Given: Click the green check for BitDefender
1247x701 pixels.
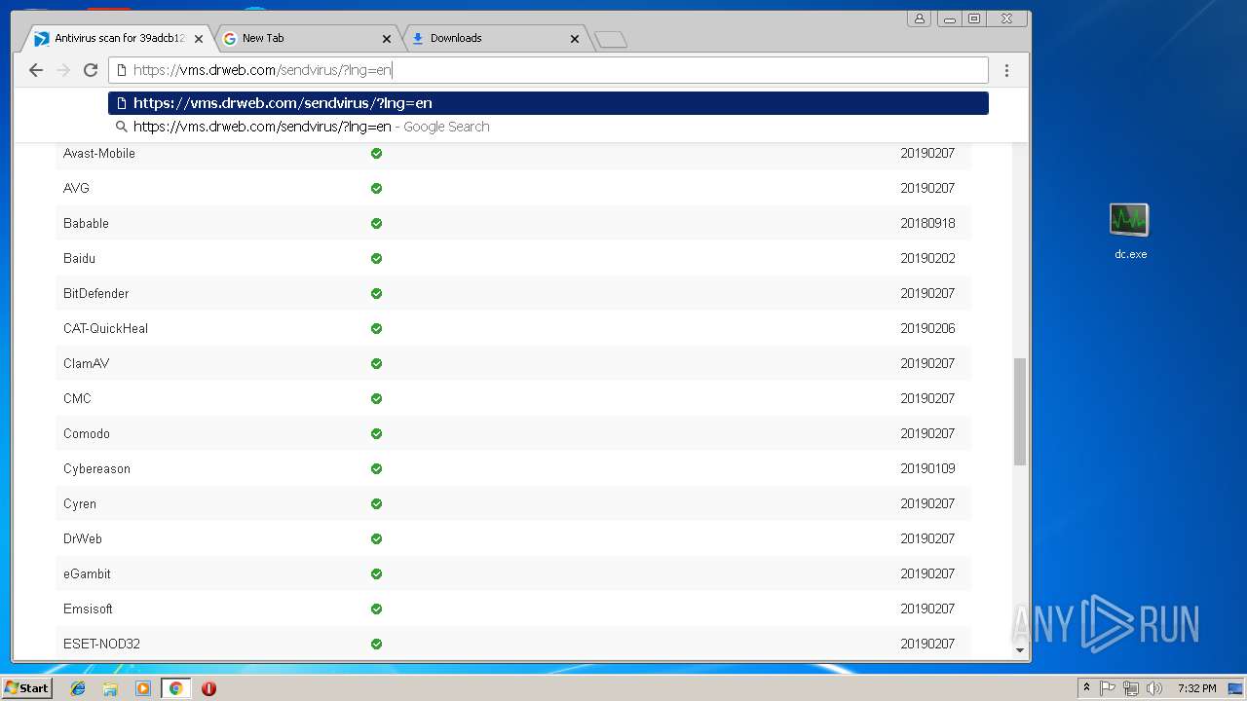Looking at the screenshot, I should [376, 293].
